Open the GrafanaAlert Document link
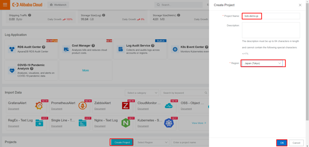This screenshot has width=309, height=147. tap(13, 109)
